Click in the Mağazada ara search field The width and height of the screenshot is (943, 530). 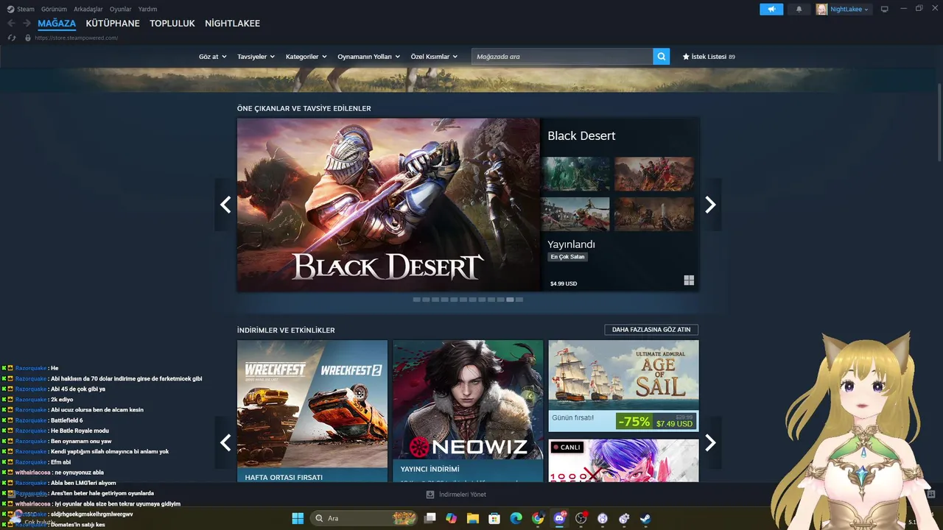pyautogui.click(x=562, y=56)
